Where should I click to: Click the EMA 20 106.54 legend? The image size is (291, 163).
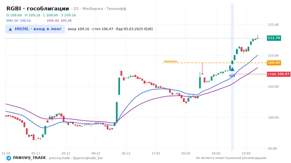(x=18, y=21)
